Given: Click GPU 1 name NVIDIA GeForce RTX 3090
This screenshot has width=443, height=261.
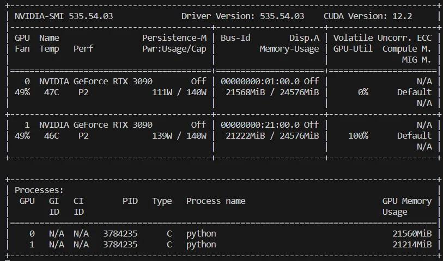Looking at the screenshot, I should pyautogui.click(x=96, y=125).
